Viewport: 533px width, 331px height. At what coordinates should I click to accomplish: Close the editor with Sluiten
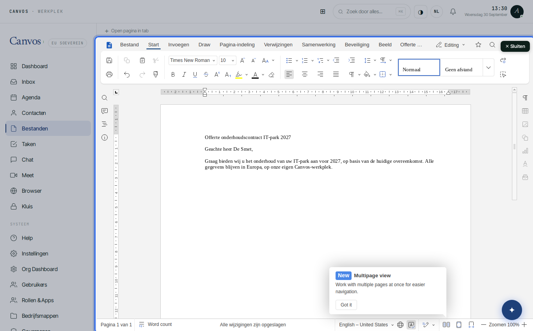click(515, 46)
